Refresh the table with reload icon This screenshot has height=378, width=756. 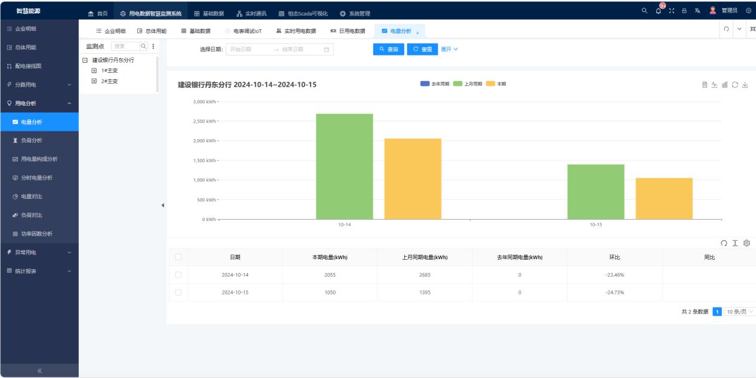[x=724, y=242]
